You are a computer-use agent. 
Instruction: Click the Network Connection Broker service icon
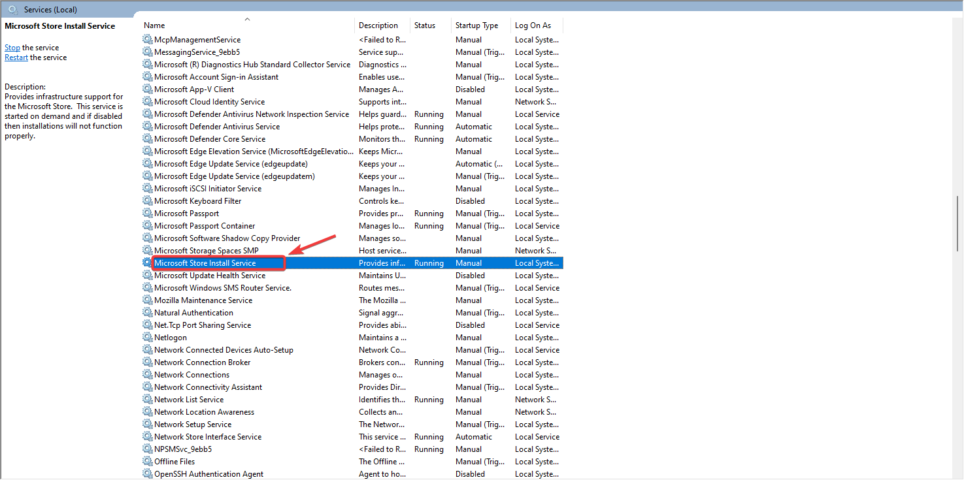click(x=148, y=362)
